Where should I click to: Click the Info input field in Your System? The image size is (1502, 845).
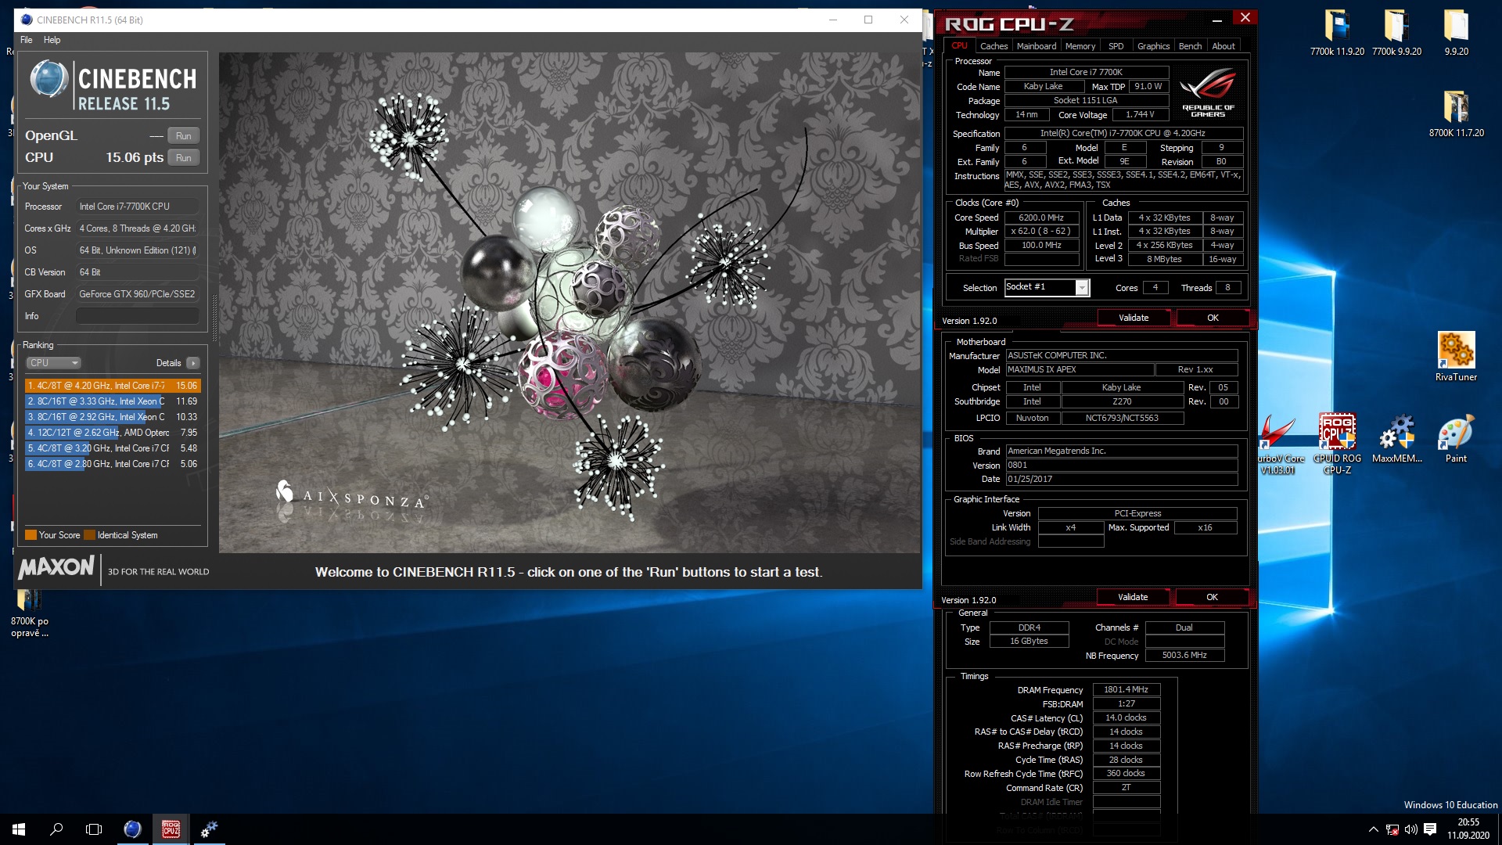pos(137,316)
